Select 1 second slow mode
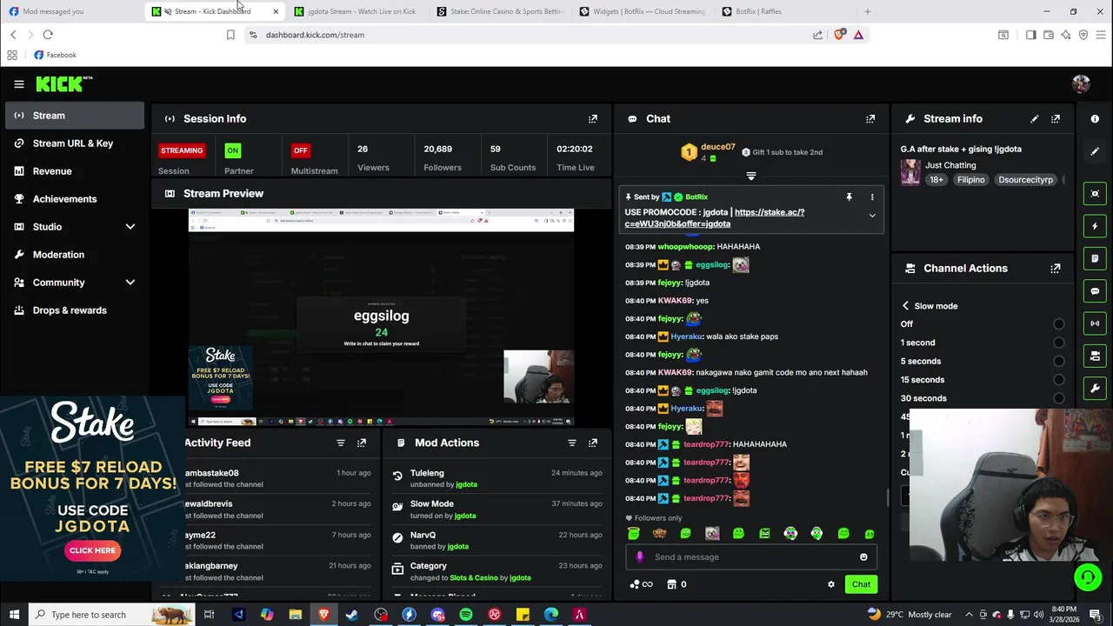This screenshot has width=1113, height=626. click(1058, 343)
